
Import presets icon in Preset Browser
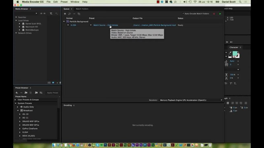click(x=36, y=93)
